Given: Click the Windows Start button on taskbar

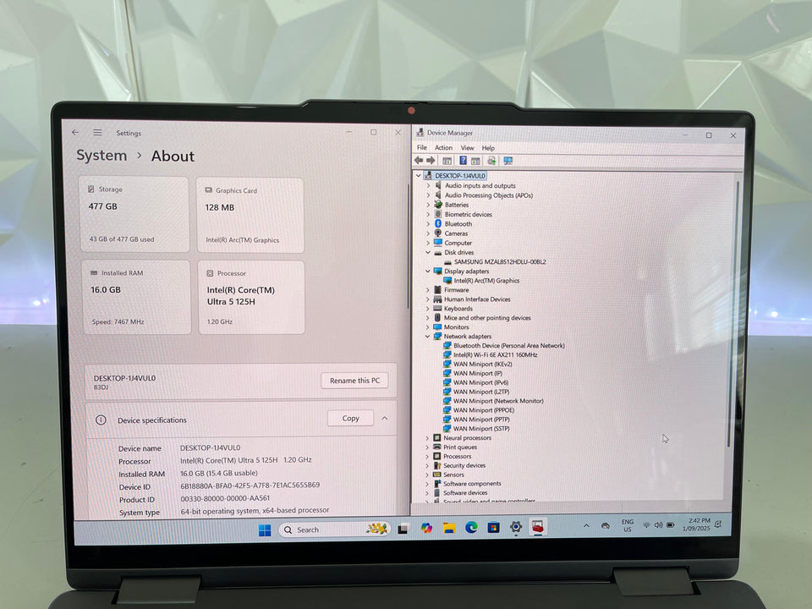Looking at the screenshot, I should click(x=264, y=529).
